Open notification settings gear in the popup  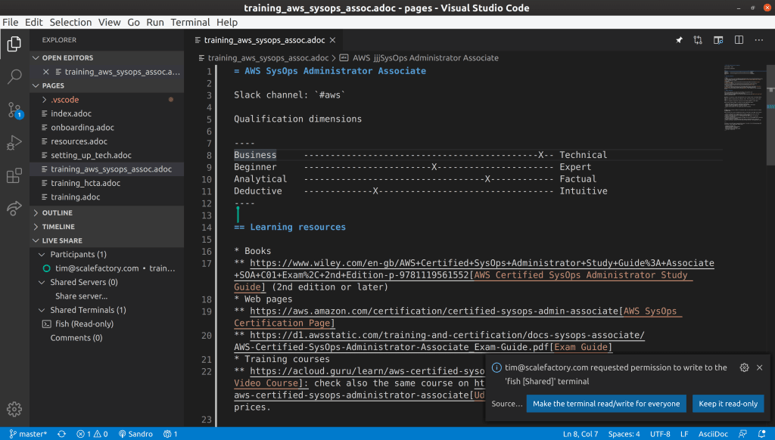(x=745, y=367)
